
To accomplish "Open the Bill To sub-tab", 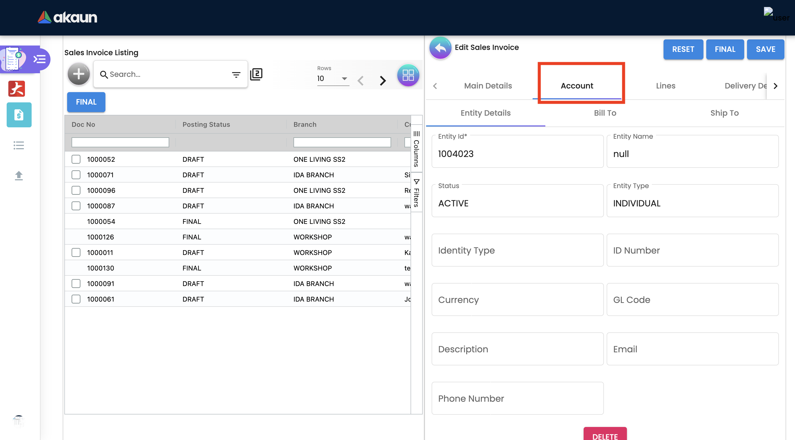I will click(605, 113).
